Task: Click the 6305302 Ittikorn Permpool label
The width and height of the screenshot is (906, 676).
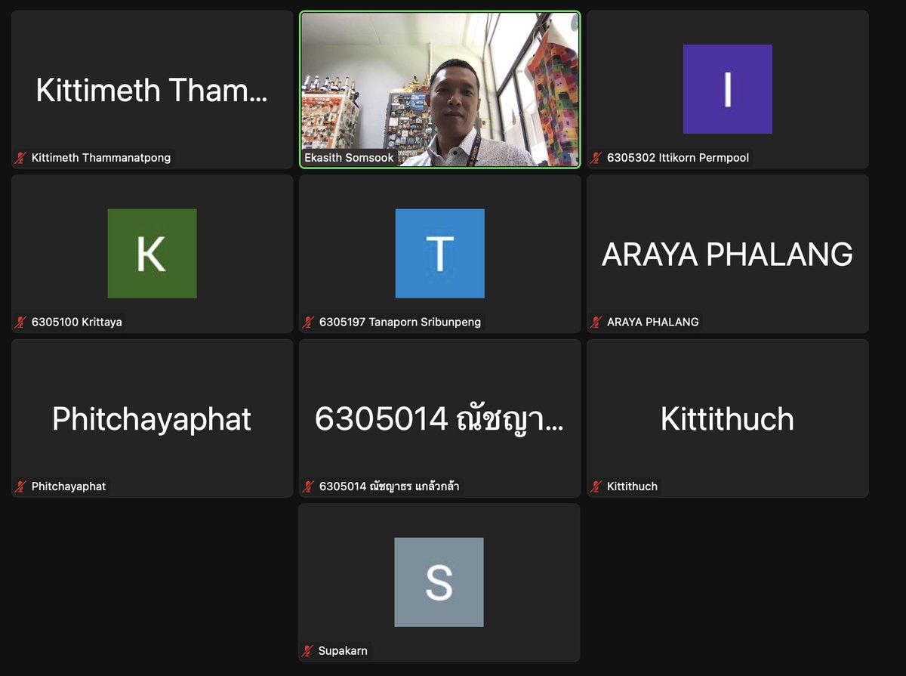Action: click(x=678, y=158)
